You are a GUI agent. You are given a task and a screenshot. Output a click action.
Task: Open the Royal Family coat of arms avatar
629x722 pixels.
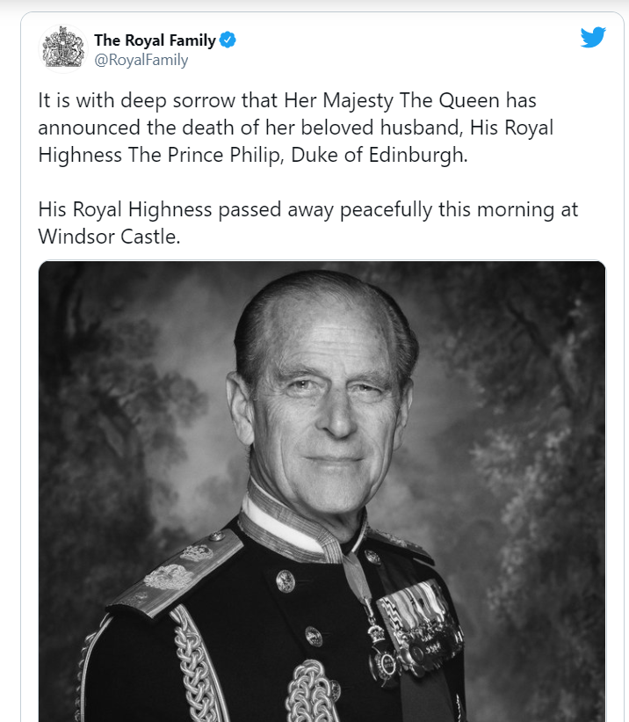(63, 48)
